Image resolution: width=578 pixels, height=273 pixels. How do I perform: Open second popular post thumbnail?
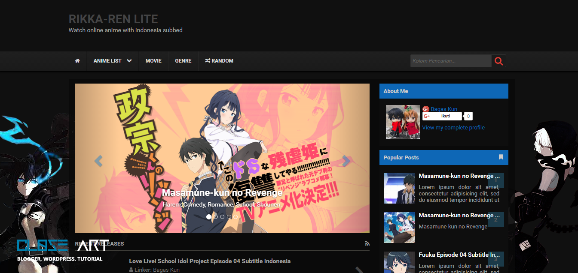coord(399,228)
